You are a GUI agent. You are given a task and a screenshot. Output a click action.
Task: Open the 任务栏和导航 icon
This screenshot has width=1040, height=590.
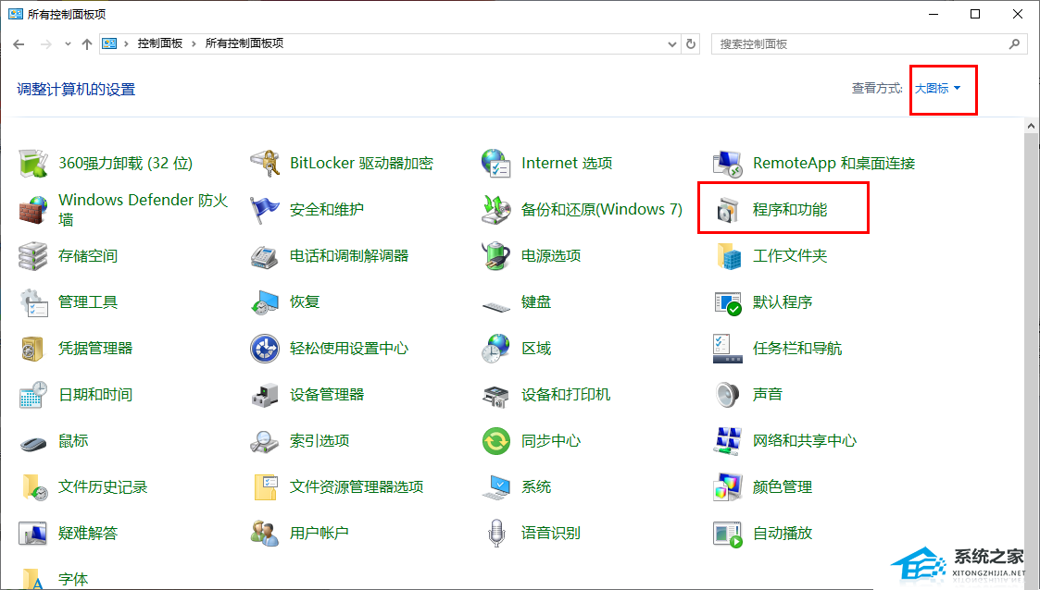coord(728,349)
